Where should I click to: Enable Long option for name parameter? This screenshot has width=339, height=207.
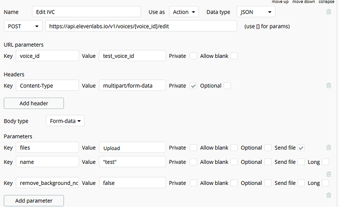point(325,162)
